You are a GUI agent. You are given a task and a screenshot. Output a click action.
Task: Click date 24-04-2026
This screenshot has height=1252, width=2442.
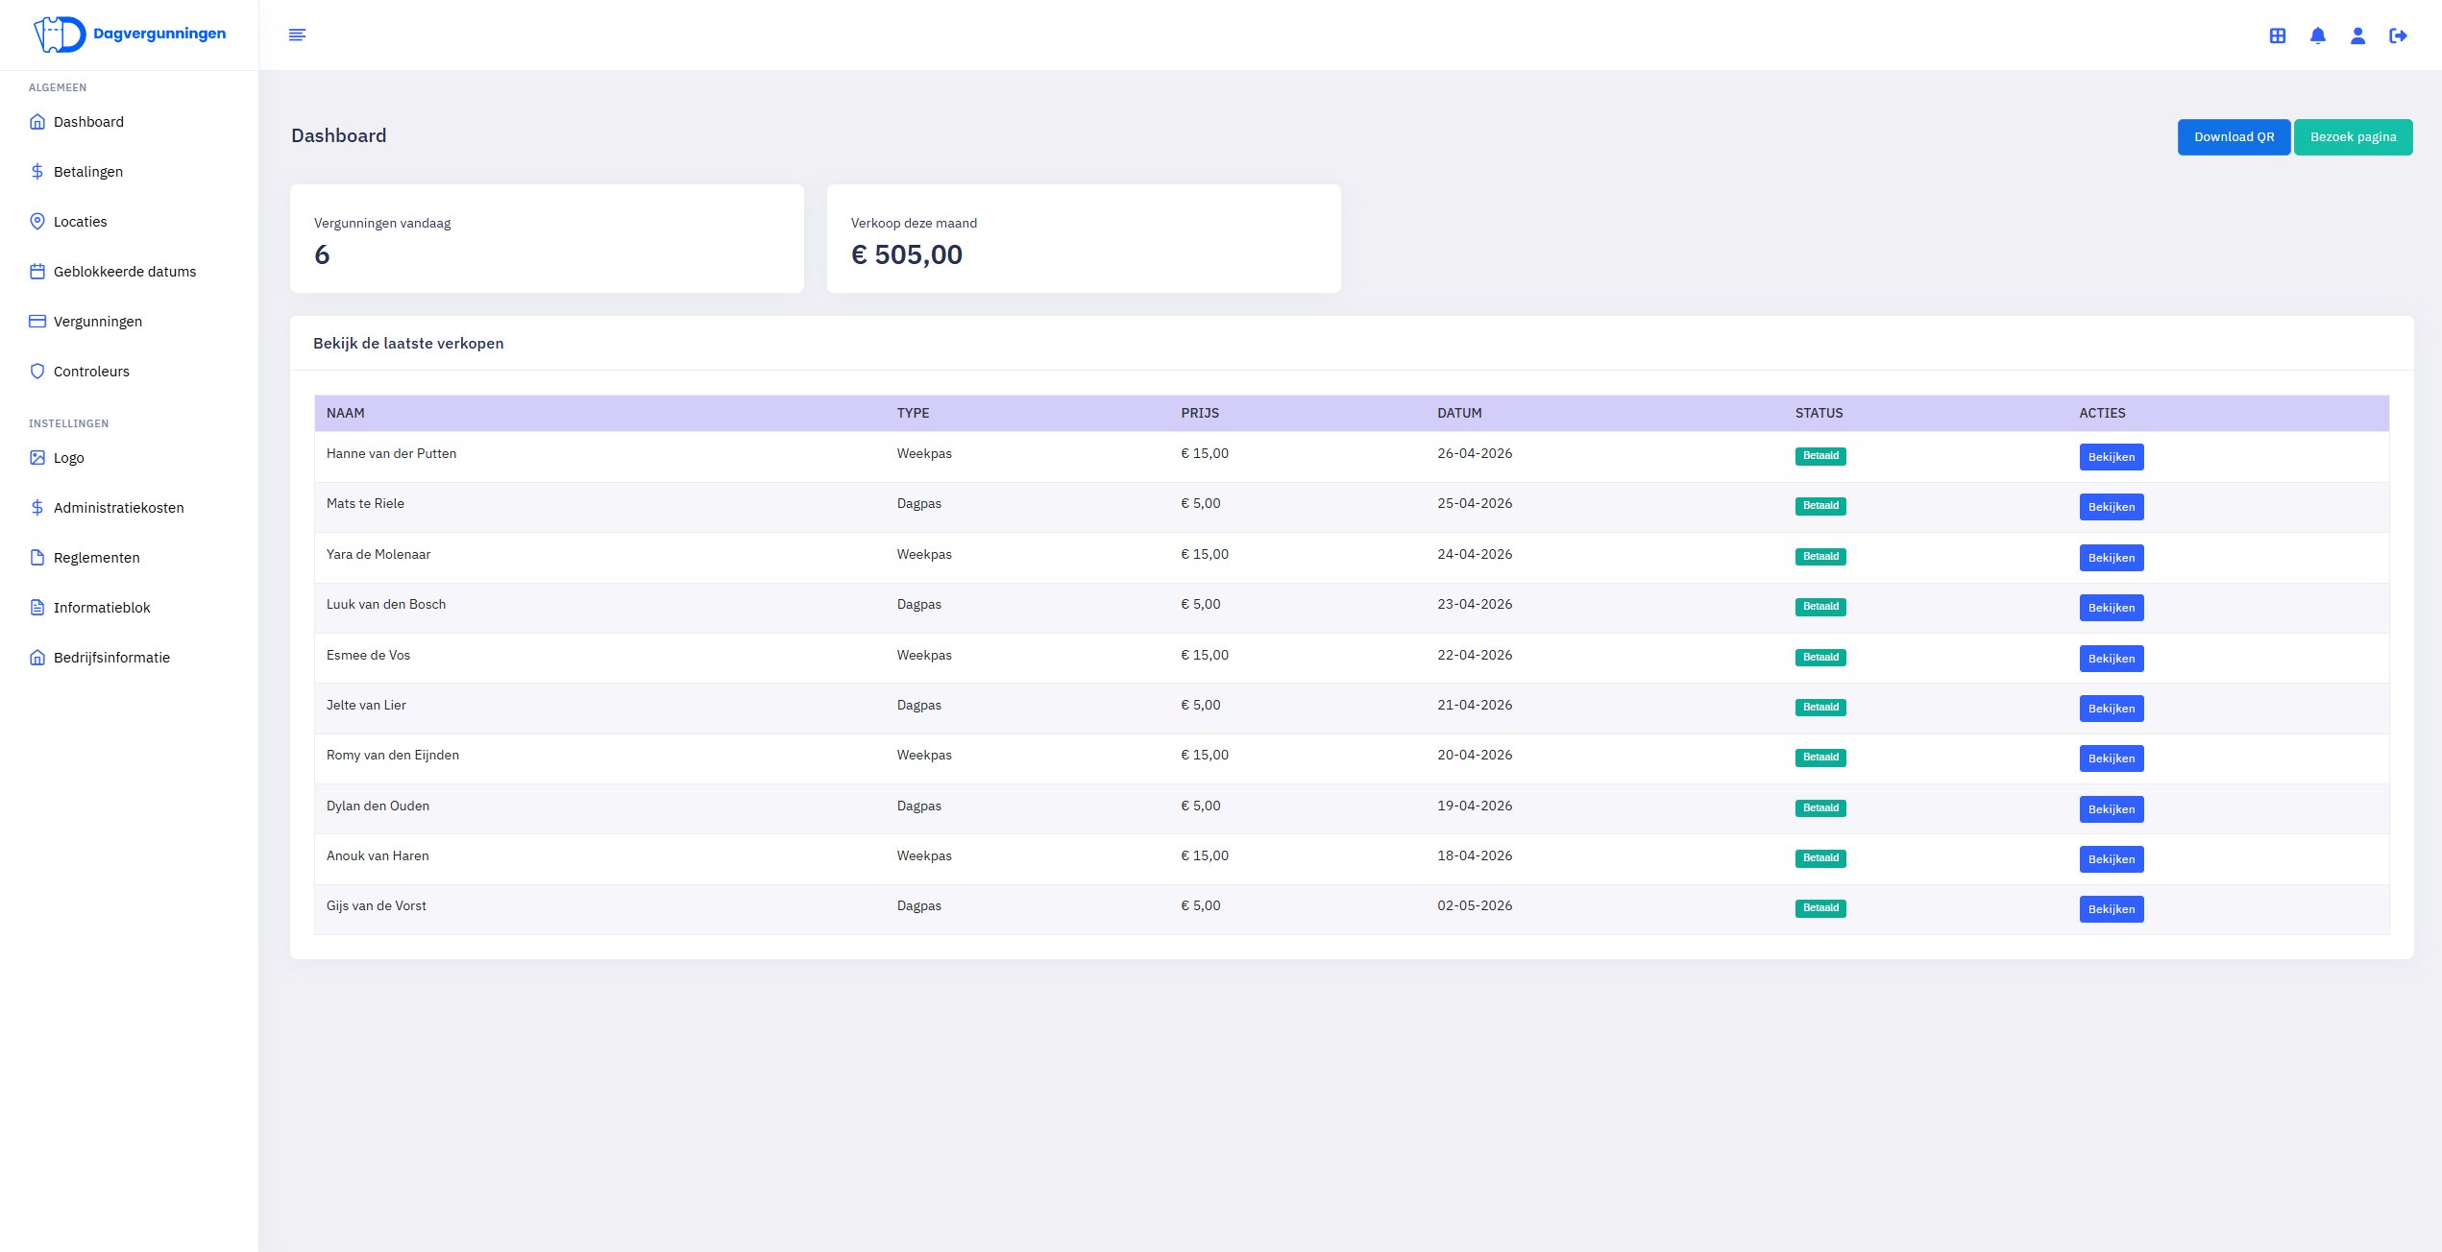[x=1475, y=554]
